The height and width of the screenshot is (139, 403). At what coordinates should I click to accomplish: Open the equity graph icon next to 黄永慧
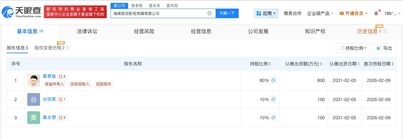click(62, 118)
